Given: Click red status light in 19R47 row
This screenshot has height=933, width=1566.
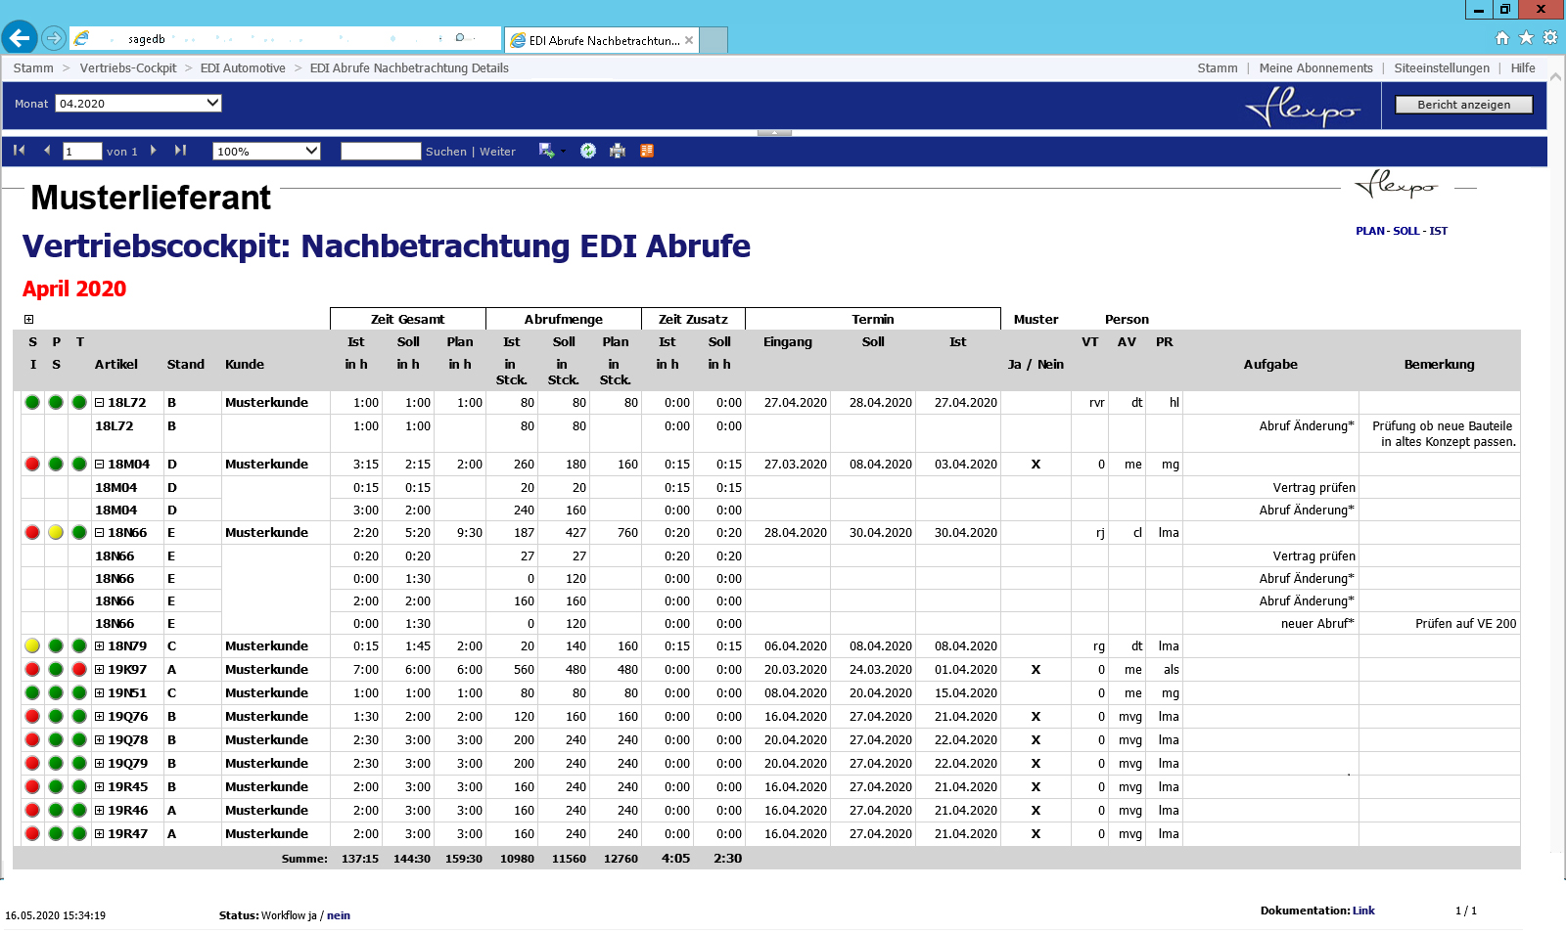Looking at the screenshot, I should pyautogui.click(x=32, y=833).
